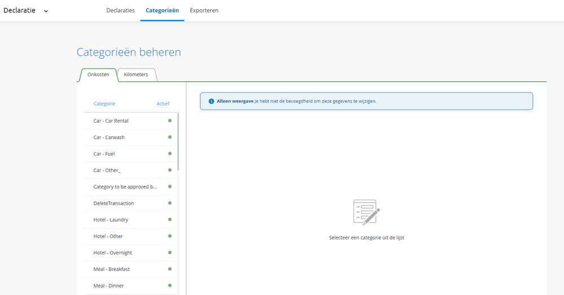Image resolution: width=564 pixels, height=295 pixels.
Task: Click the active status dot for Car - Fuel
Action: click(170, 154)
